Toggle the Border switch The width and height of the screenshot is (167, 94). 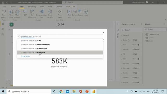tap(137, 73)
